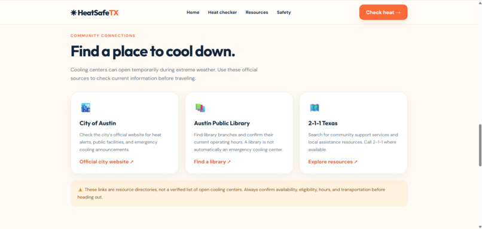Click the Check heat button
The image size is (482, 229).
click(x=383, y=13)
